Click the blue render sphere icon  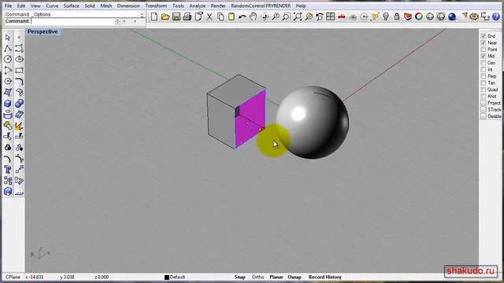[x=452, y=17]
